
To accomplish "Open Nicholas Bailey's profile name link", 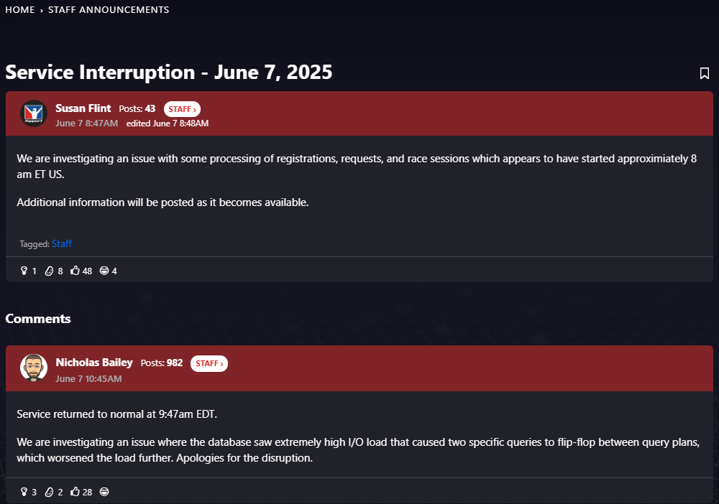I will point(94,363).
